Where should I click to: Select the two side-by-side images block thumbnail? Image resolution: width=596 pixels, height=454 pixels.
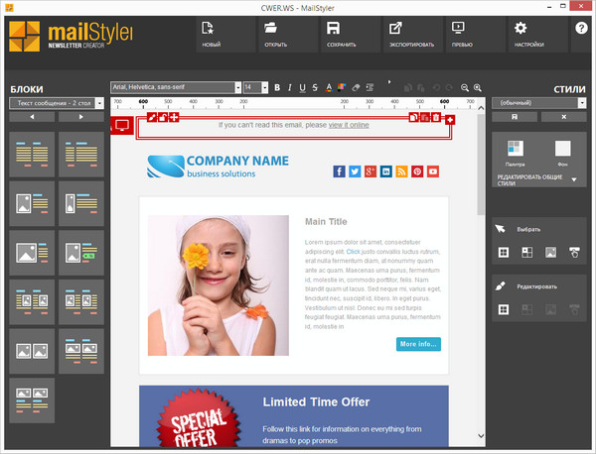click(x=32, y=351)
